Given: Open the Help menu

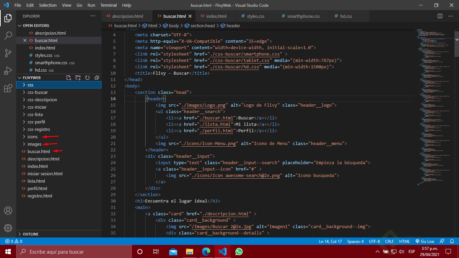Looking at the screenshot, I should point(126,5).
